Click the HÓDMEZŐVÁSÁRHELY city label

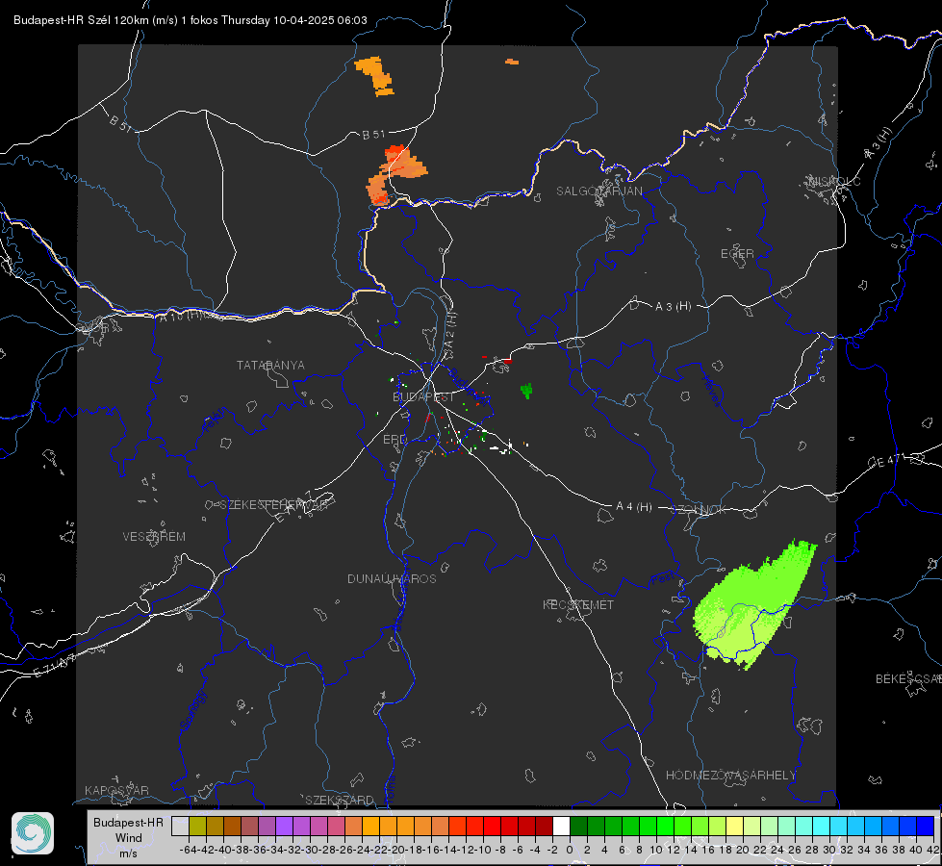pyautogui.click(x=730, y=776)
